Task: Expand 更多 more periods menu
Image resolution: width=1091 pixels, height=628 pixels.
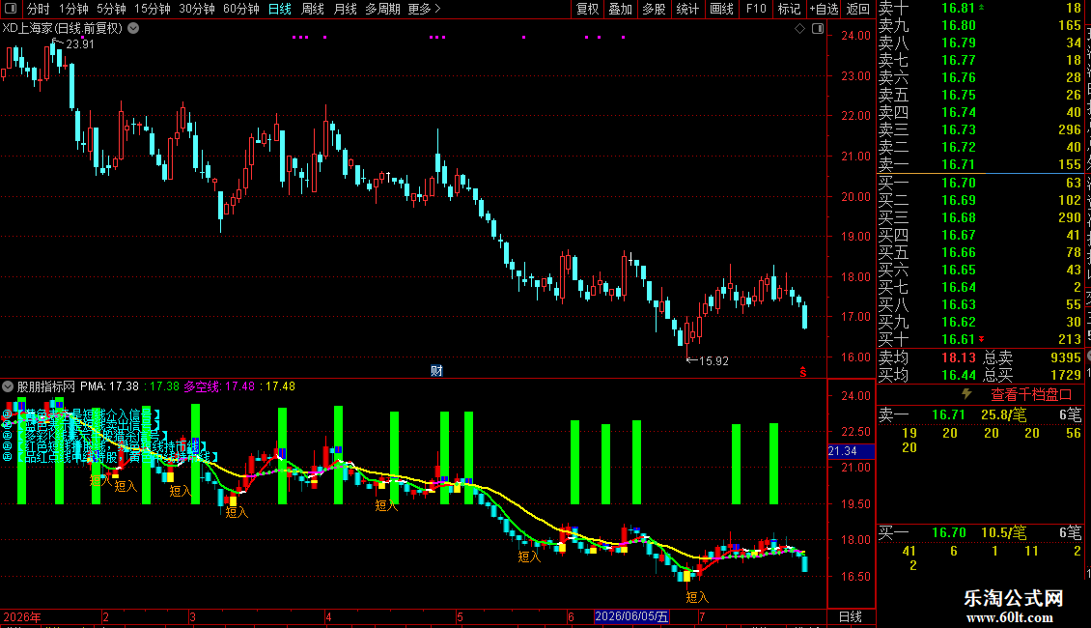Action: 425,9
